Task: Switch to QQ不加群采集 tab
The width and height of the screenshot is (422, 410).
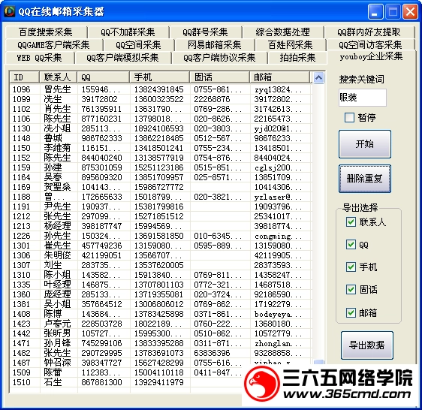Action: pos(128,32)
